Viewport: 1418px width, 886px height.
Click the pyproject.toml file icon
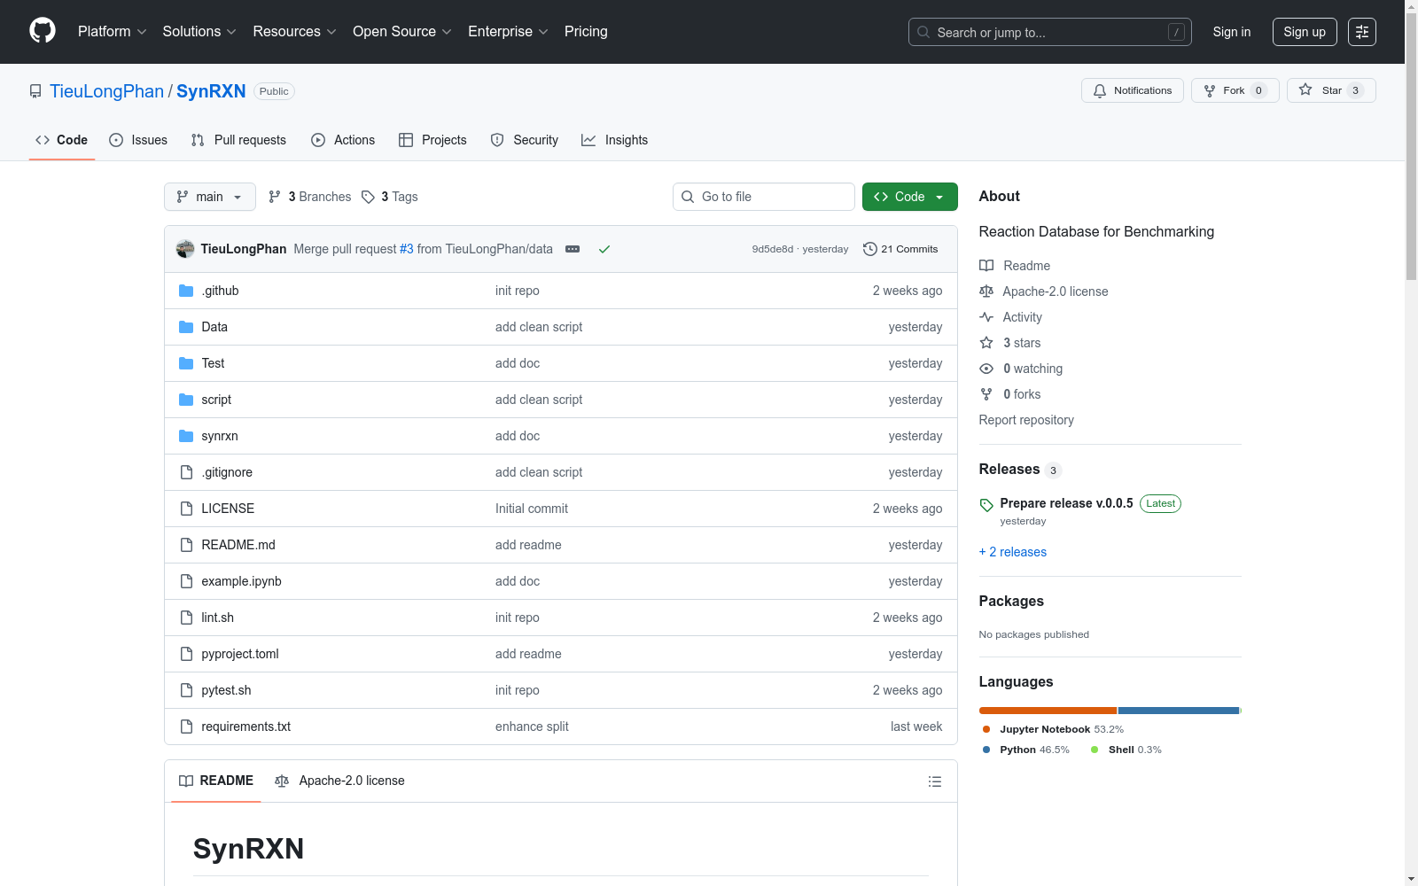(186, 654)
